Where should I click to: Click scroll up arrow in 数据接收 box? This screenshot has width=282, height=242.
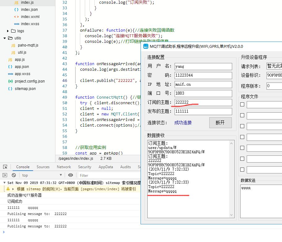[x=231, y=143]
